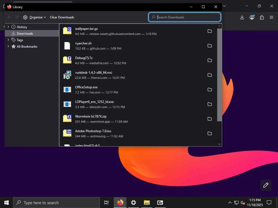This screenshot has height=208, width=278.
Task: Expand All Bookmarks tree node
Action: (8, 46)
